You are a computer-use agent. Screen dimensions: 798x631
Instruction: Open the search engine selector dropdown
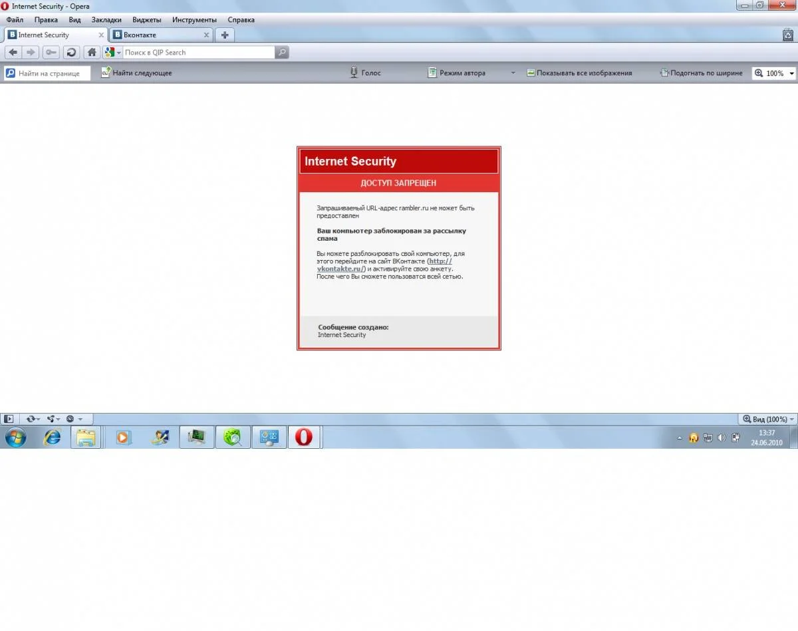click(113, 52)
